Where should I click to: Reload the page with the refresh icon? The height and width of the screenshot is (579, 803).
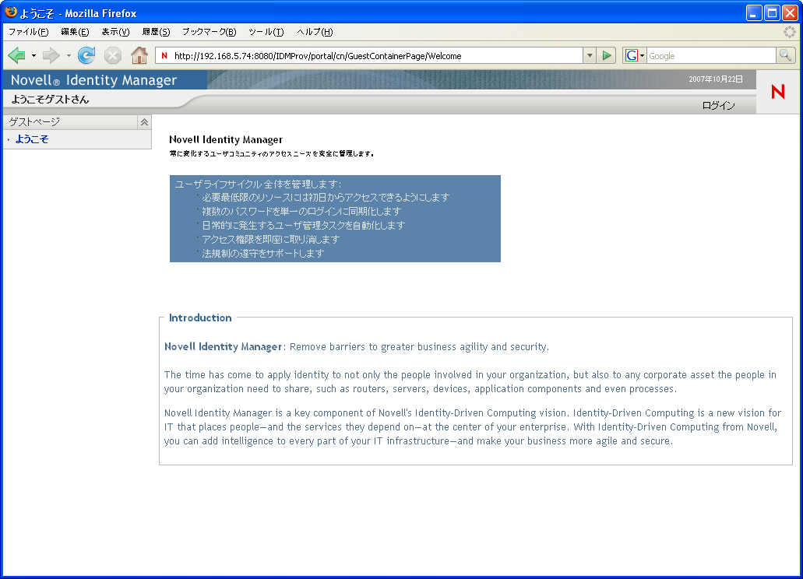pyautogui.click(x=86, y=55)
